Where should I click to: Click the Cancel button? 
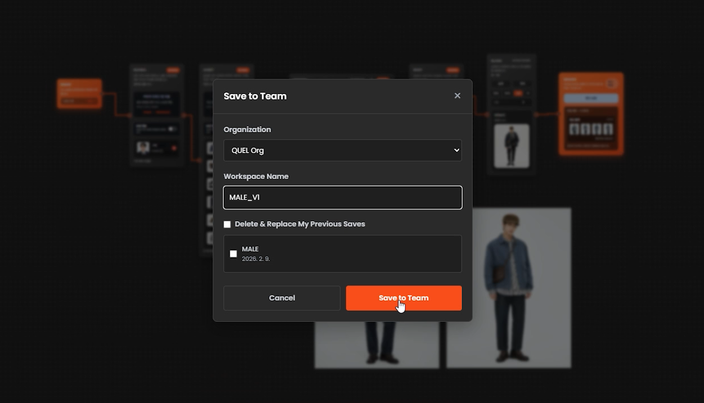tap(282, 298)
